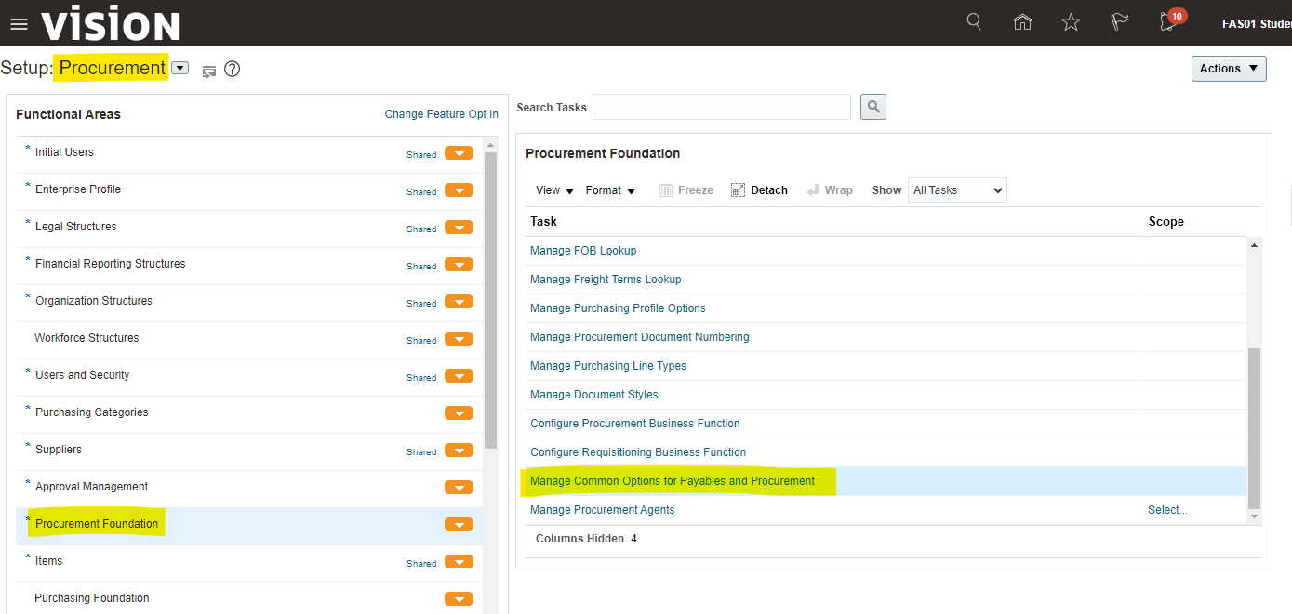Select Procurement Foundation functional area

(97, 524)
